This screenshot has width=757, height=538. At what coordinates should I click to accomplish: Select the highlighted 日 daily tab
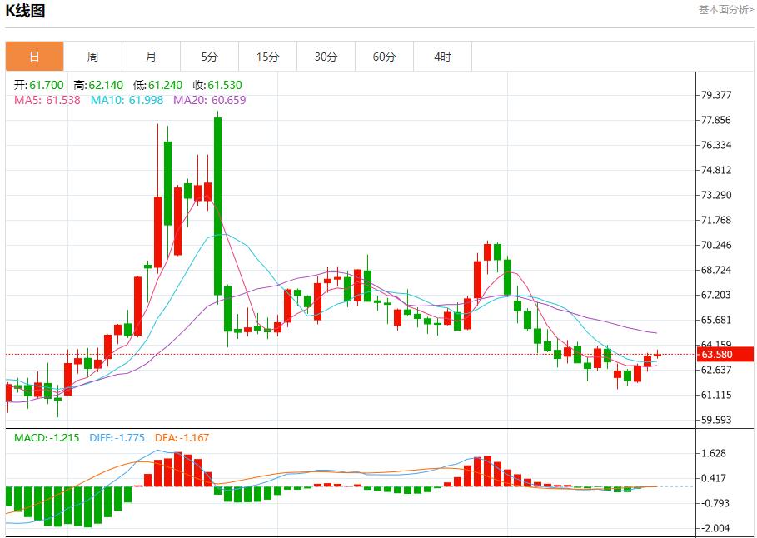(x=34, y=56)
